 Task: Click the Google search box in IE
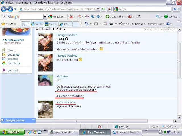142,9
